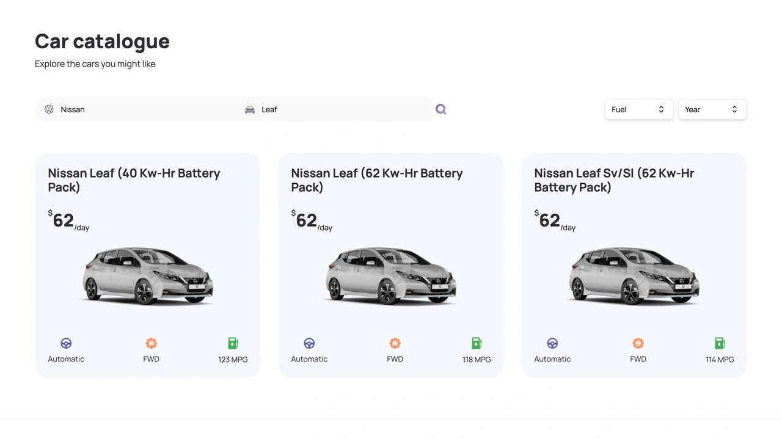
Task: Click gas pump icon above 123 MPG
Action: [x=233, y=343]
